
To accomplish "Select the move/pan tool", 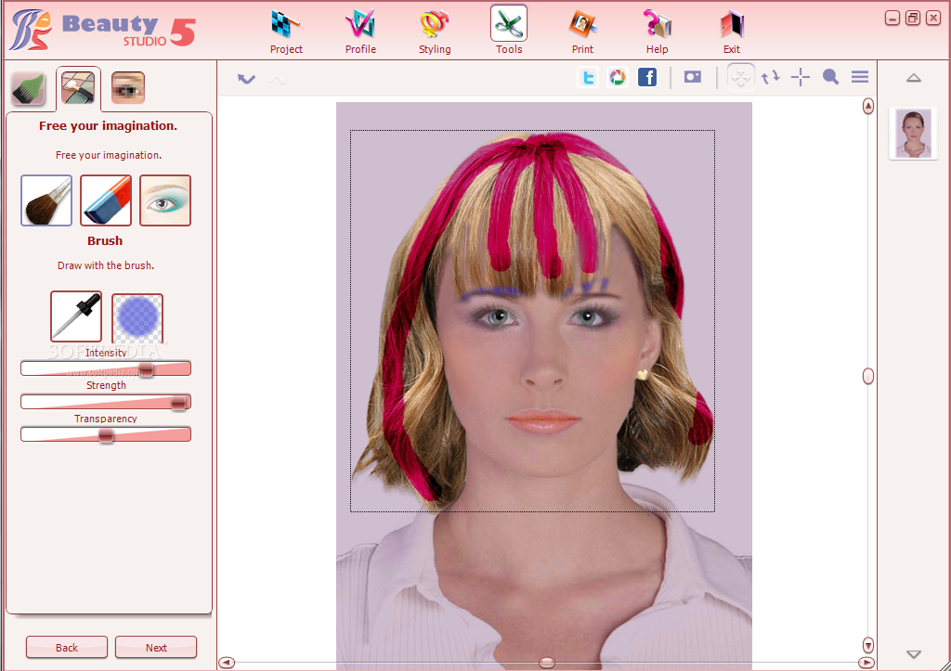I will click(740, 77).
